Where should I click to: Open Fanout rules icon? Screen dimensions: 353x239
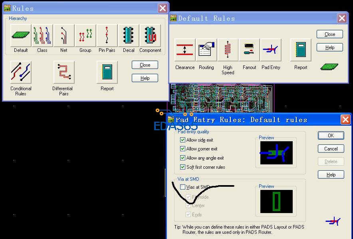249,50
